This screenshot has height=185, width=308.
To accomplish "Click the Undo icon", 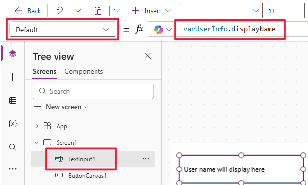I will point(59,11).
